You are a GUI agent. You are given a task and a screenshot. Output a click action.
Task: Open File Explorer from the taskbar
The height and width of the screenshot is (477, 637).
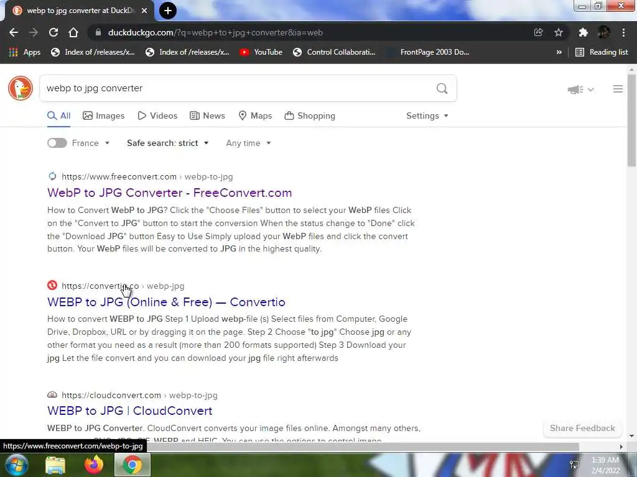tap(55, 465)
